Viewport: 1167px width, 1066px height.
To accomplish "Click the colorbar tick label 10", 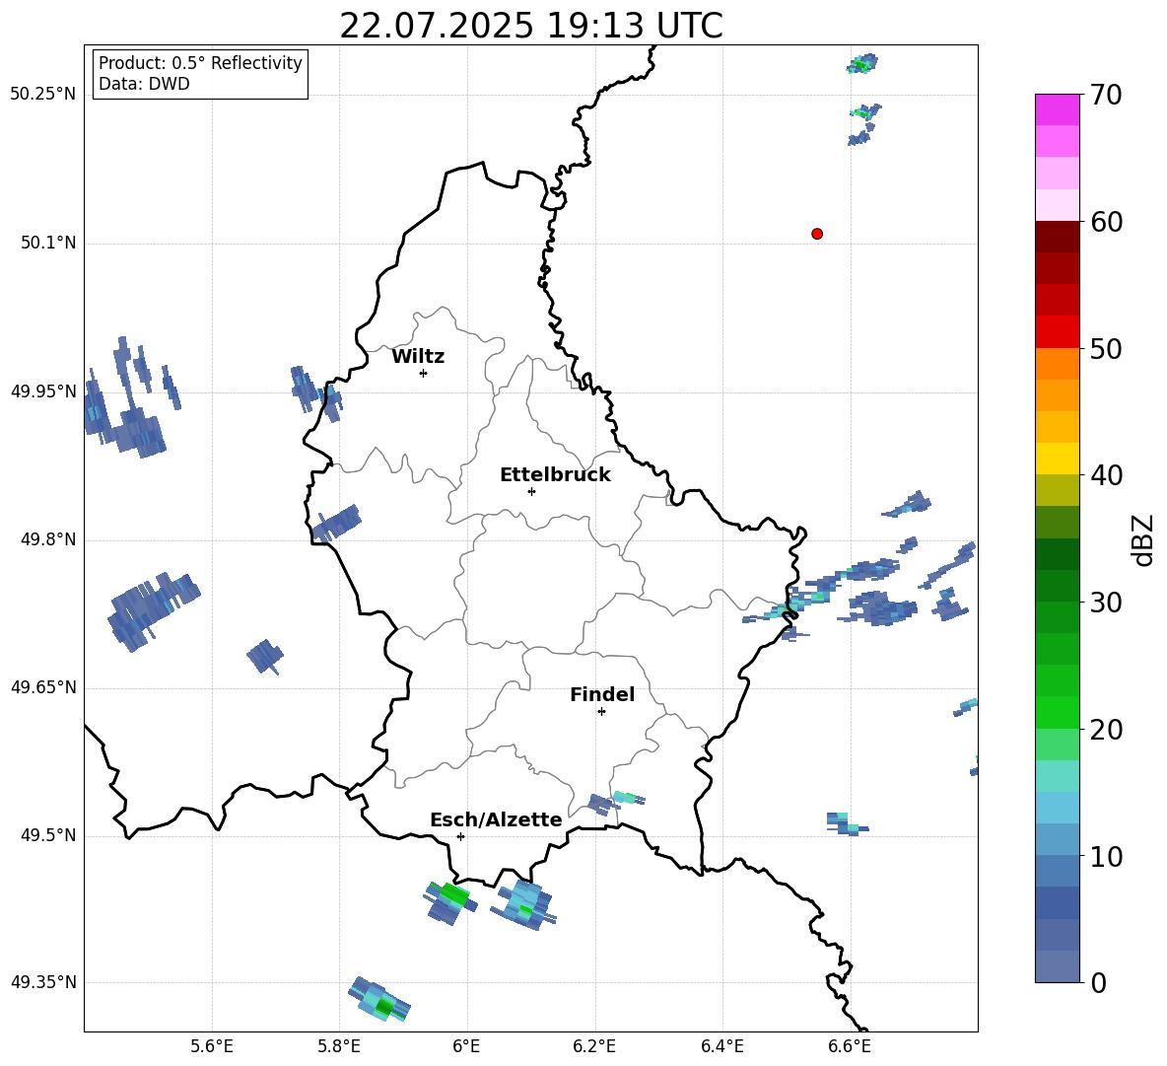I will 1107,856.
